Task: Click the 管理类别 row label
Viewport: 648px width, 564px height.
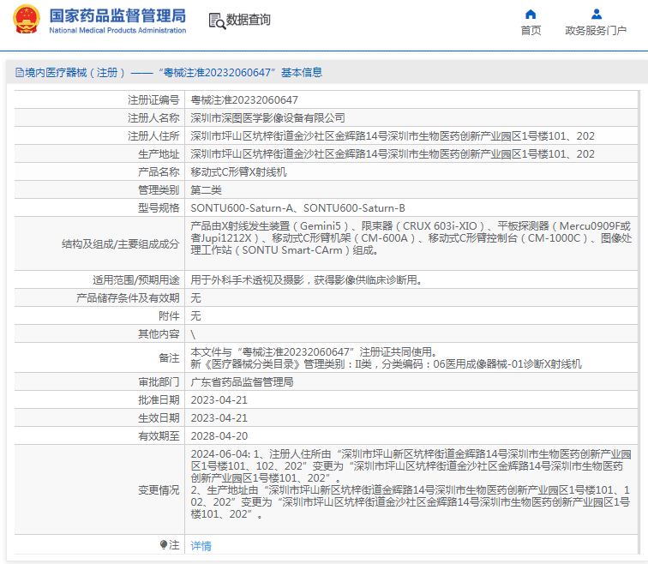Action: [x=159, y=190]
